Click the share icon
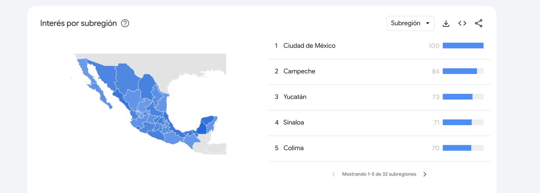Image resolution: width=540 pixels, height=193 pixels. (478, 23)
